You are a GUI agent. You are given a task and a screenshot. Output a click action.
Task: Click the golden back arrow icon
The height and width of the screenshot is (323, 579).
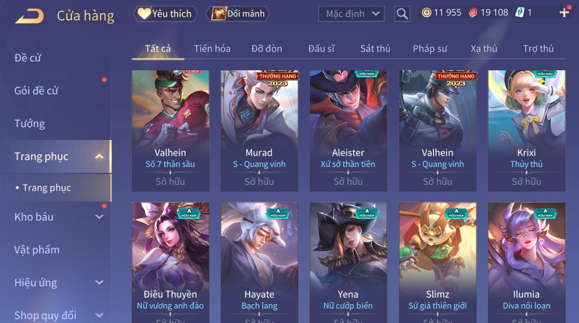click(x=29, y=16)
